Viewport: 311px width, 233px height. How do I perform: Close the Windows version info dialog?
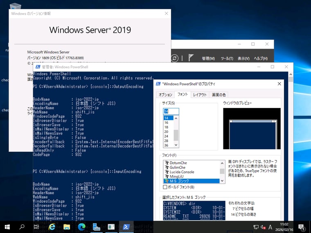pyautogui.click(x=166, y=13)
